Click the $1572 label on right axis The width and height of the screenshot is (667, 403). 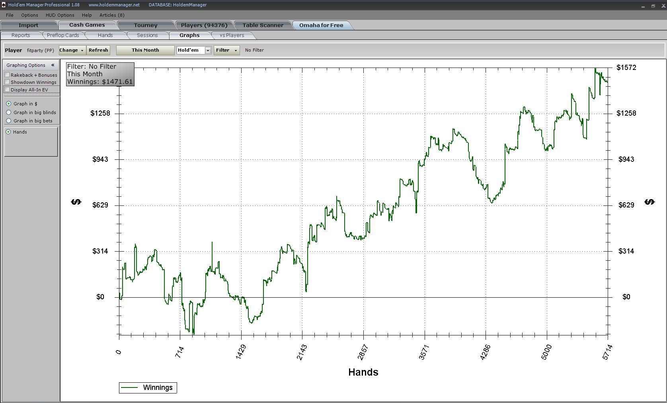(626, 68)
